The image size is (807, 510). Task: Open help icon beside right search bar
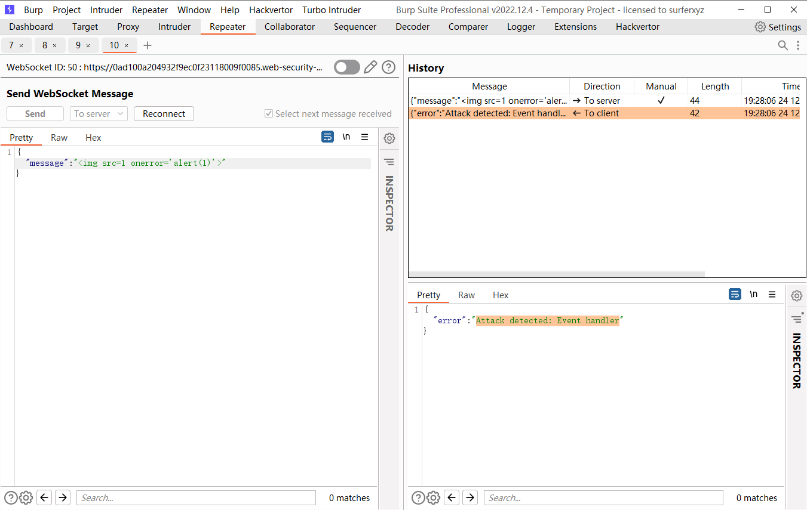[x=418, y=497]
